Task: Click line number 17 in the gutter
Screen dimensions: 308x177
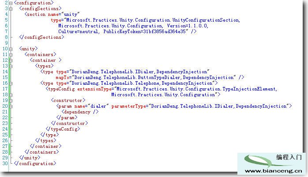Action: [5, 89]
